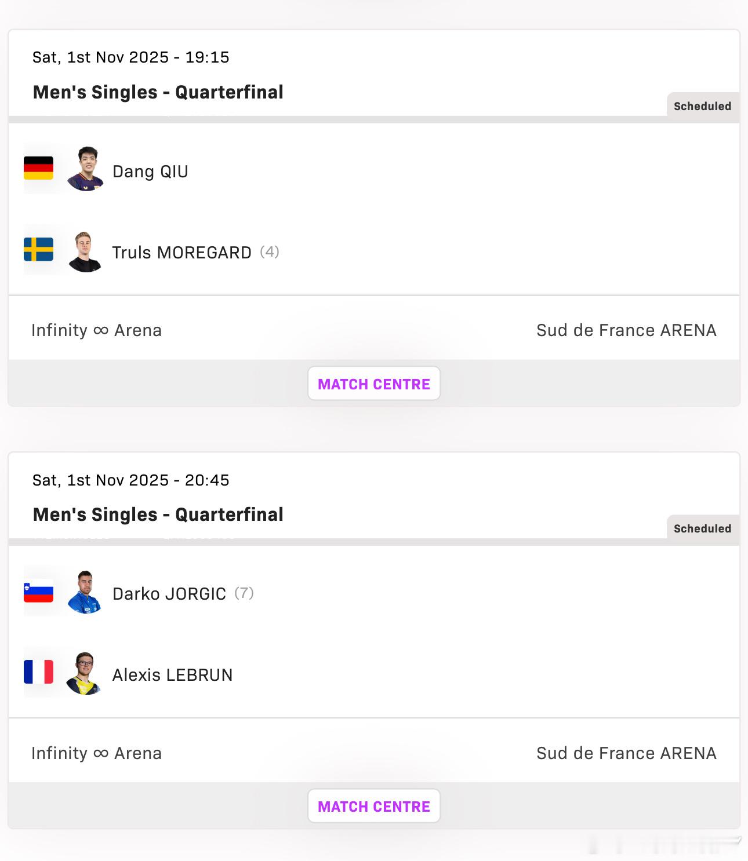Open Dang Qiu's player photo
The width and height of the screenshot is (748, 861).
(86, 169)
